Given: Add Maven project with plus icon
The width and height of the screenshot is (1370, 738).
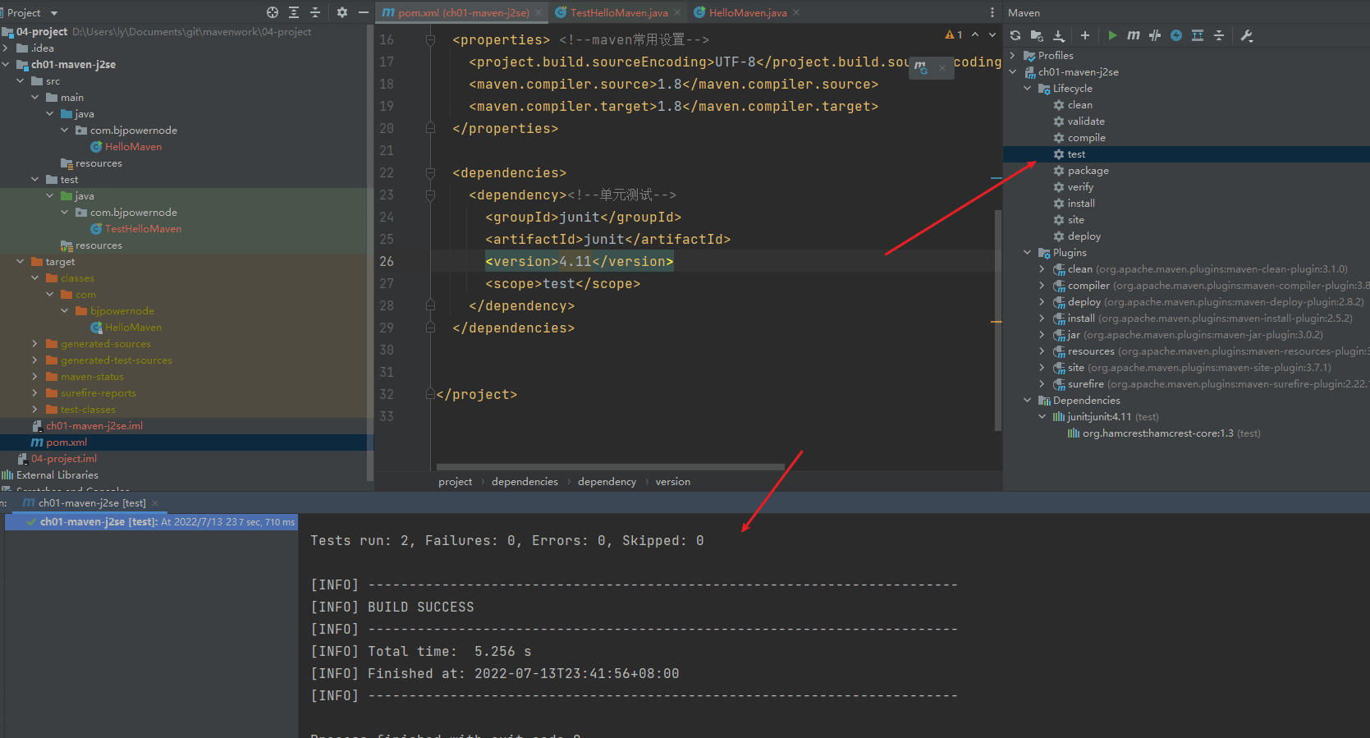Looking at the screenshot, I should [1085, 35].
